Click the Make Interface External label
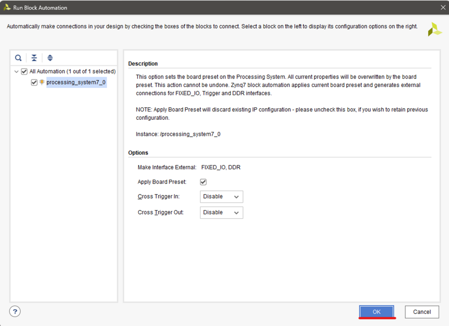Image resolution: width=449 pixels, height=326 pixels. 167,167
